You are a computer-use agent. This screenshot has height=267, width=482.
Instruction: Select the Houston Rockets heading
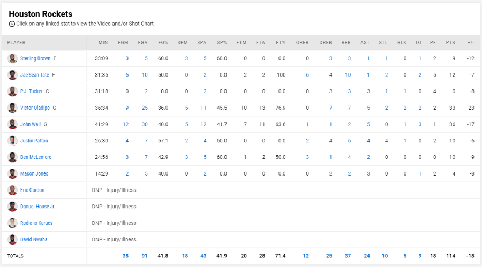click(x=40, y=14)
